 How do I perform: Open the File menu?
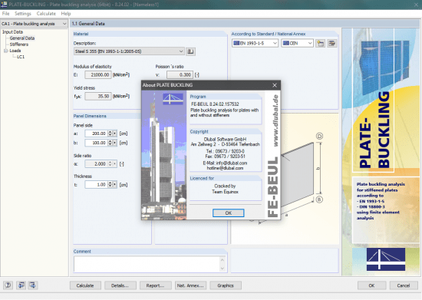tap(5, 14)
